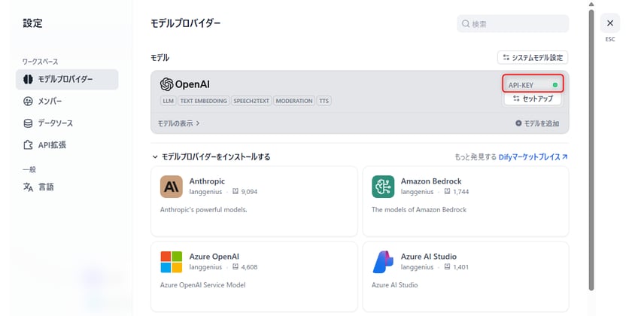
Task: Click the MODERATION tag
Action: 294,101
